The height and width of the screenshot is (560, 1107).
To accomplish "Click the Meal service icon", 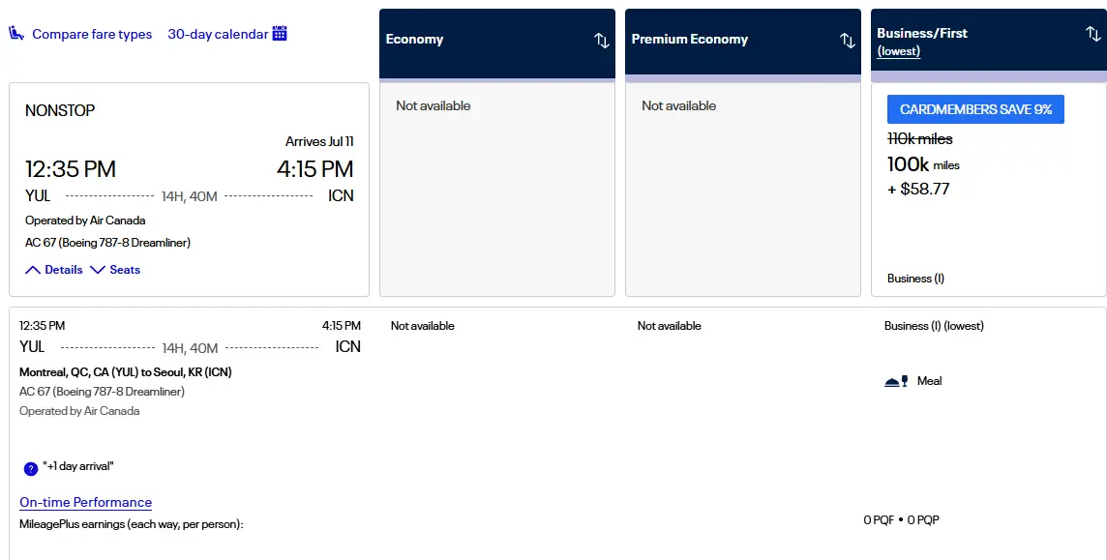I will point(896,381).
